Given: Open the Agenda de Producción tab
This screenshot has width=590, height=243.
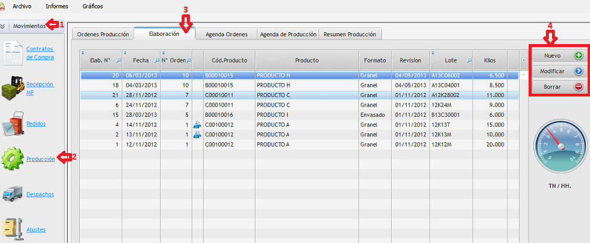Looking at the screenshot, I should 288,34.
